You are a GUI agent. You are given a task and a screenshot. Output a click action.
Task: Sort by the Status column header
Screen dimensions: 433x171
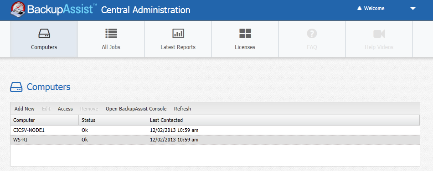coord(113,120)
